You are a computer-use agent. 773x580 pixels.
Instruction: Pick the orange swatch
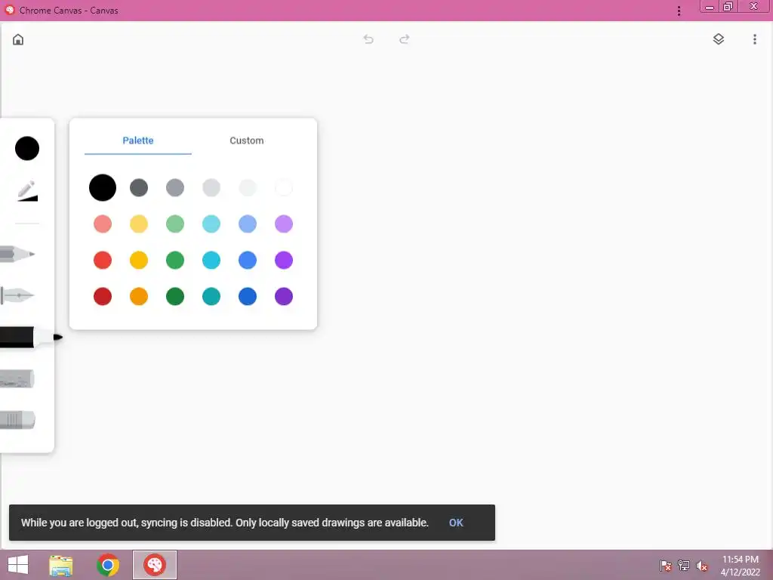coord(139,296)
